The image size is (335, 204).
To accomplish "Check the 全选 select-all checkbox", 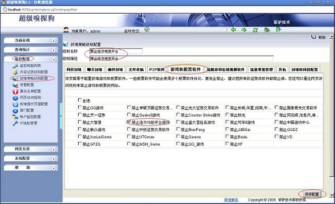I will (80, 101).
